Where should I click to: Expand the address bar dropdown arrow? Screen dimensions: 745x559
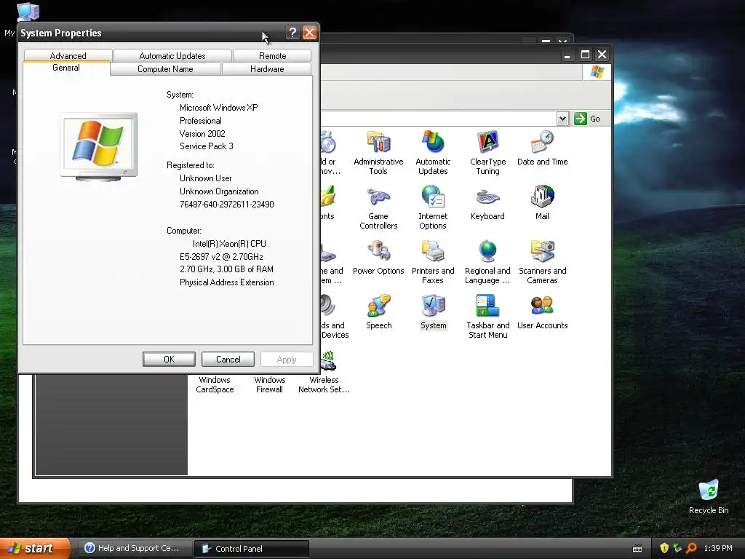point(562,119)
